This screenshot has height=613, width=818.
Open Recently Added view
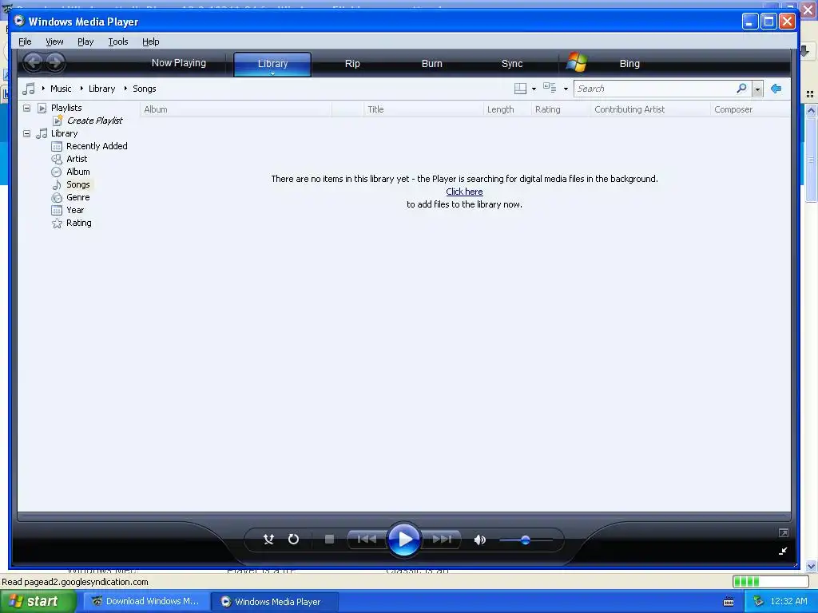[x=97, y=146]
